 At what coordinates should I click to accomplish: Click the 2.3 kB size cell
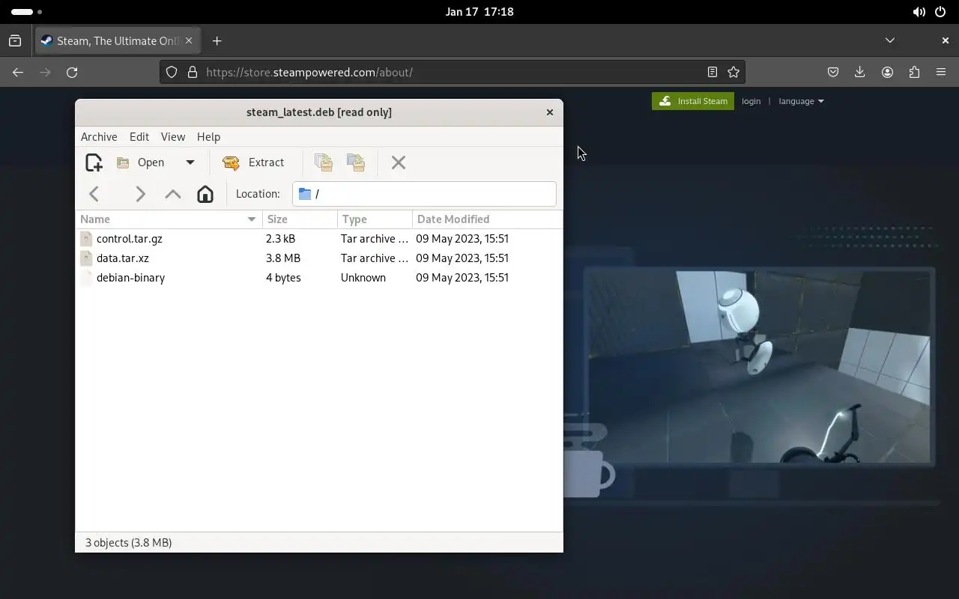281,239
